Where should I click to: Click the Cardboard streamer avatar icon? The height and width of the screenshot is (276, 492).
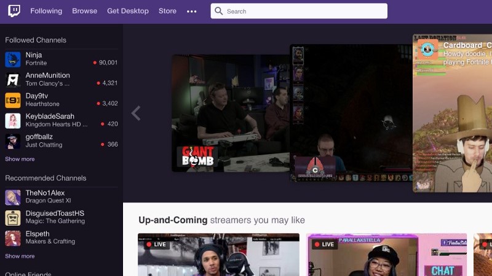coord(427,49)
